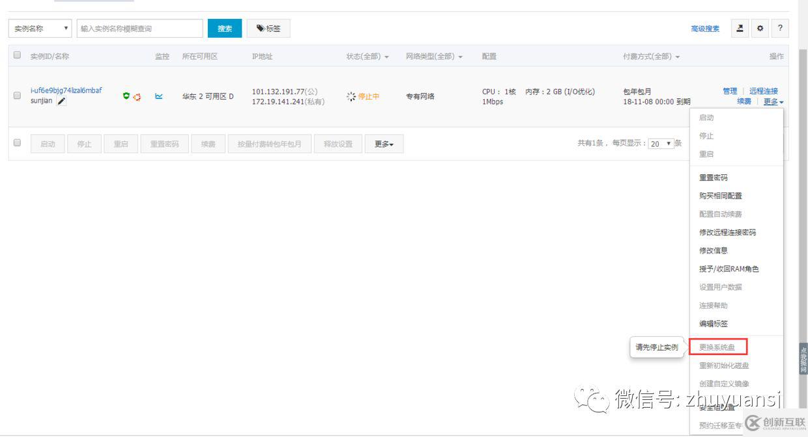Click the 搜索 search button
The image size is (808, 437).
click(224, 28)
